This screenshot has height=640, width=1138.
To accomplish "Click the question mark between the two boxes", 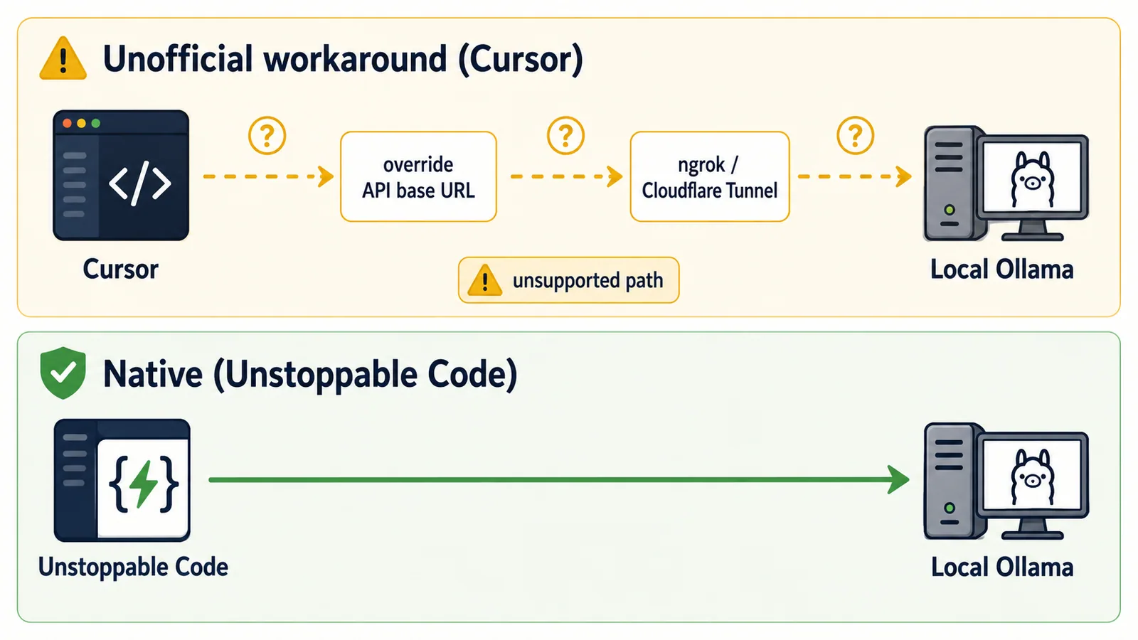I will click(x=565, y=135).
